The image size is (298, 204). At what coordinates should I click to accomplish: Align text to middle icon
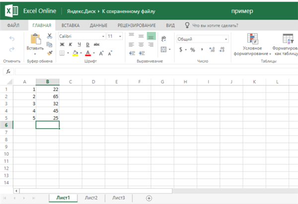(x=141, y=36)
